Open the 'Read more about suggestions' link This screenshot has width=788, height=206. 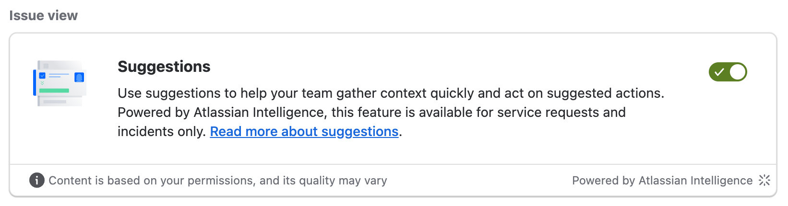pos(304,131)
